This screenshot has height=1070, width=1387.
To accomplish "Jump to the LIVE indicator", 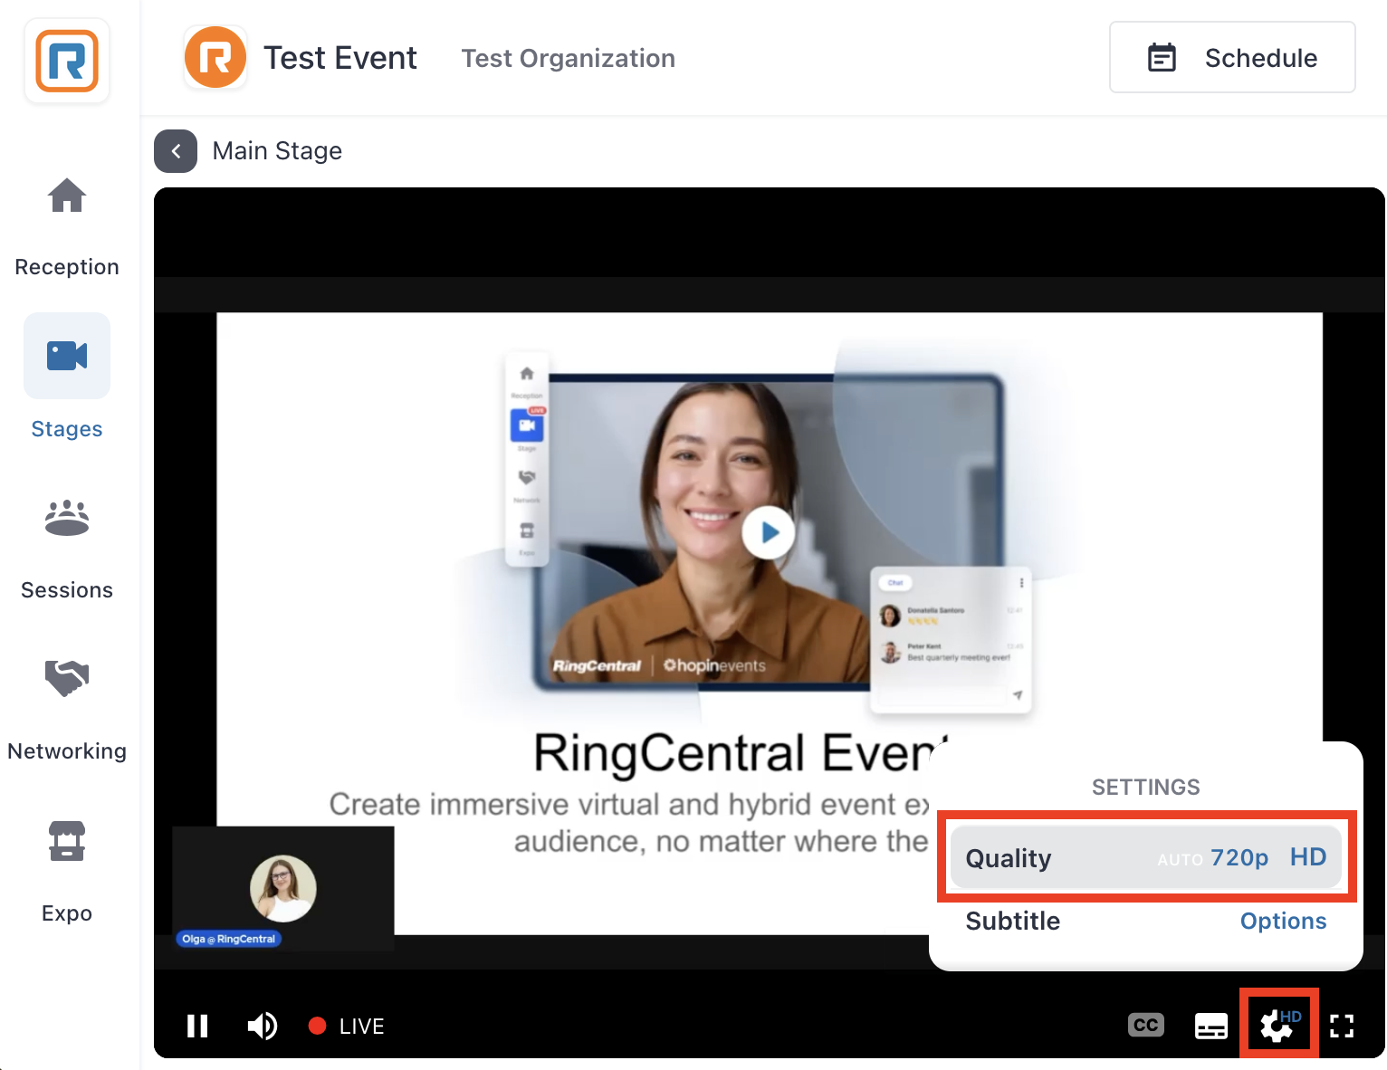I will 347,1026.
